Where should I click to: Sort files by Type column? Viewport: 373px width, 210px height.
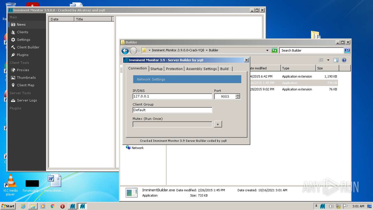(x=298, y=68)
